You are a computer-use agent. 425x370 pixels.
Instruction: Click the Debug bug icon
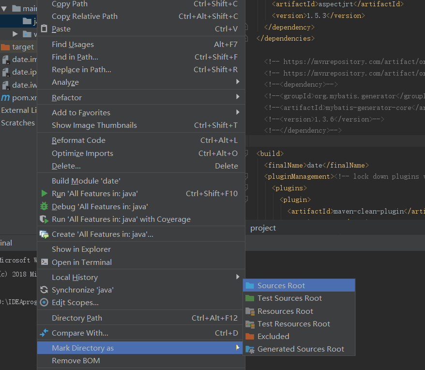pyautogui.click(x=44, y=206)
